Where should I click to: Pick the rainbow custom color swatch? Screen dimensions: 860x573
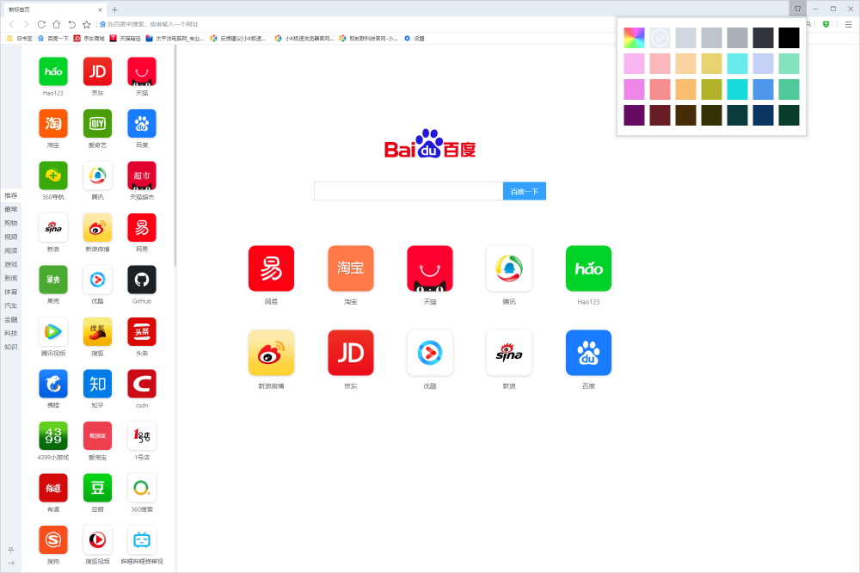coord(634,38)
